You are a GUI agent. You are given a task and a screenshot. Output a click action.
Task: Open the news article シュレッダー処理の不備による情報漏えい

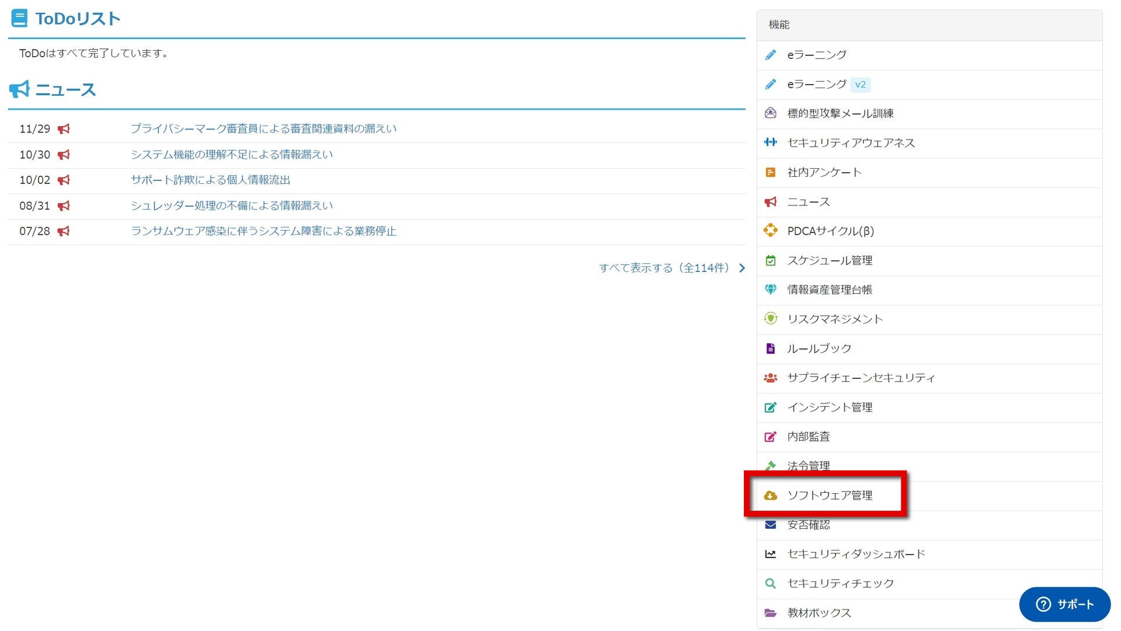[232, 206]
